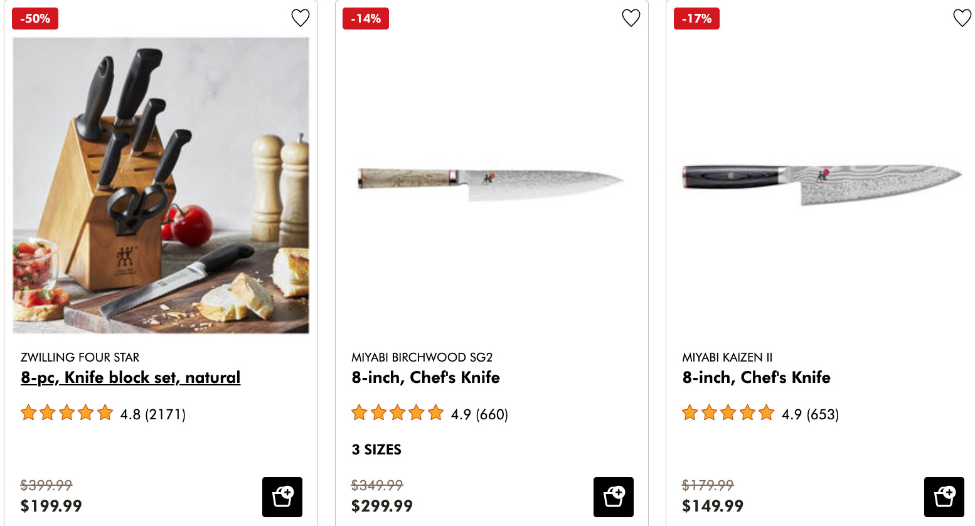Viewport: 975px width, 526px height.
Task: Open Miyabi Birchwood 8-inch Chef's Knife title
Action: (425, 377)
